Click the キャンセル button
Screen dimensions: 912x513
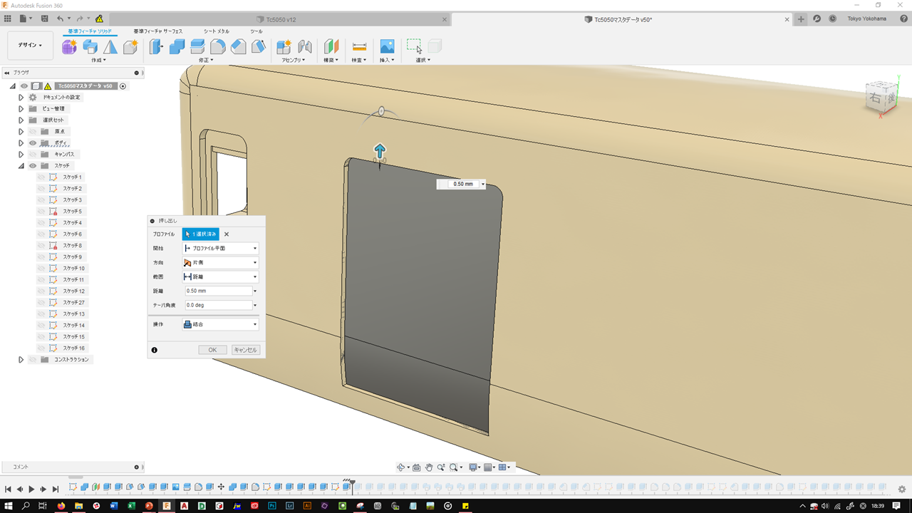246,350
